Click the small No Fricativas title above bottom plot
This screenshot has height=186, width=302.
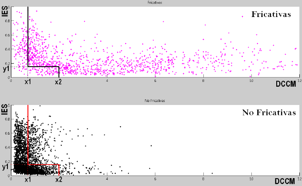pyautogui.click(x=155, y=101)
